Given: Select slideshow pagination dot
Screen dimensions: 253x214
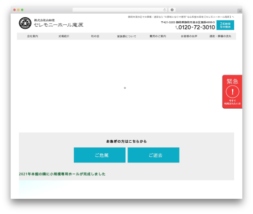Looking at the screenshot, I should click(x=125, y=88).
